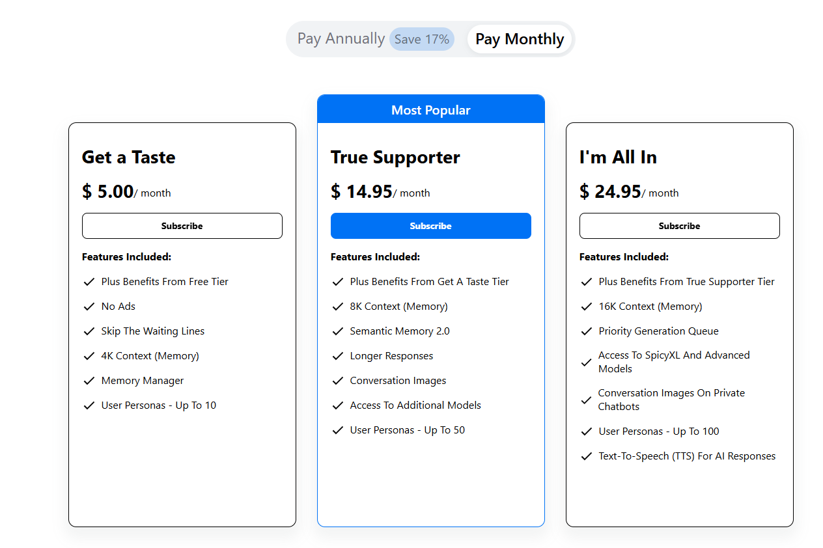This screenshot has height=548, width=823.
Task: Click the Save 17% badge
Action: point(422,39)
